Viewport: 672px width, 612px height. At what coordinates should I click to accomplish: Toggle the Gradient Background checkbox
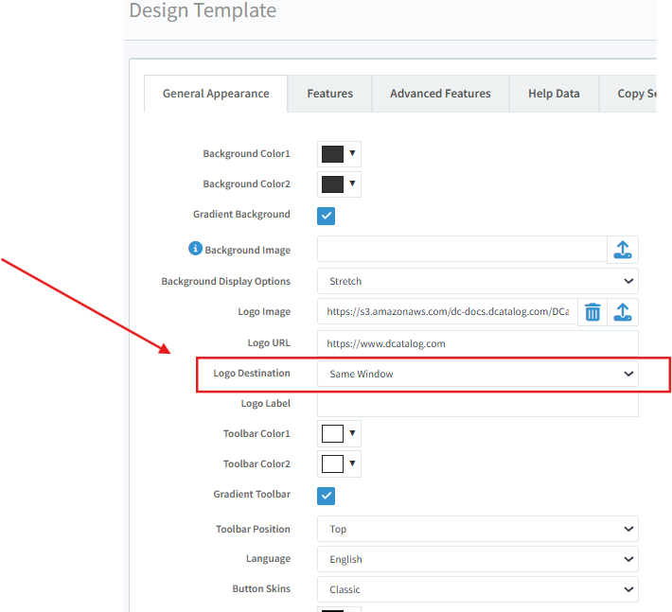pyautogui.click(x=326, y=215)
